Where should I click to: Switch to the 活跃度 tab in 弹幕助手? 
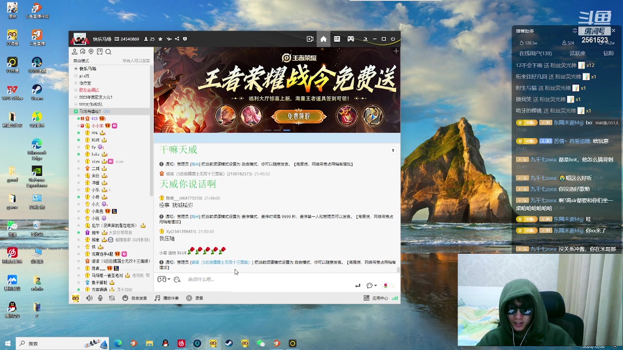coord(577,52)
